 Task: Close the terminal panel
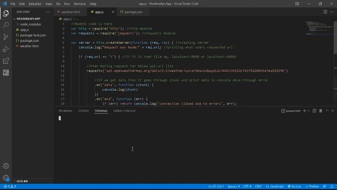coord(332,111)
